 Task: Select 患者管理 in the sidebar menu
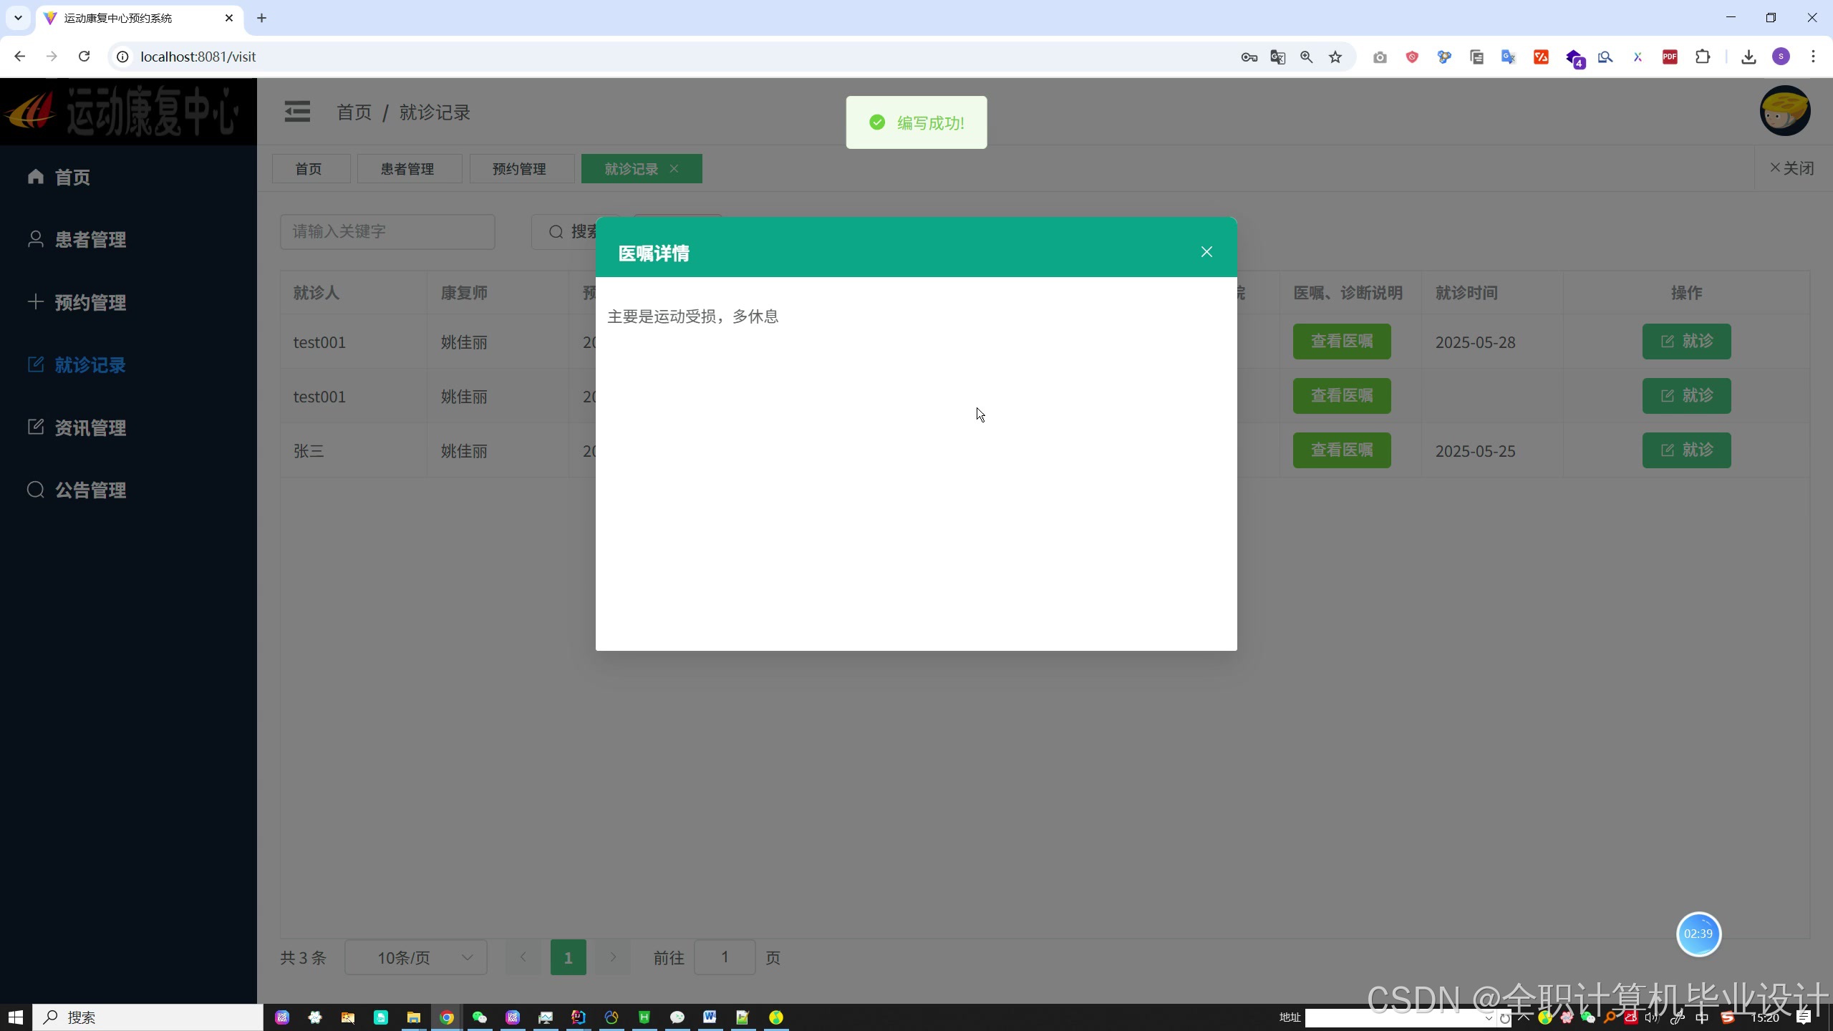tap(90, 240)
